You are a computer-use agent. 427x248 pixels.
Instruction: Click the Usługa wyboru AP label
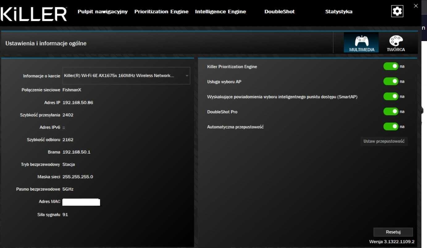(224, 82)
